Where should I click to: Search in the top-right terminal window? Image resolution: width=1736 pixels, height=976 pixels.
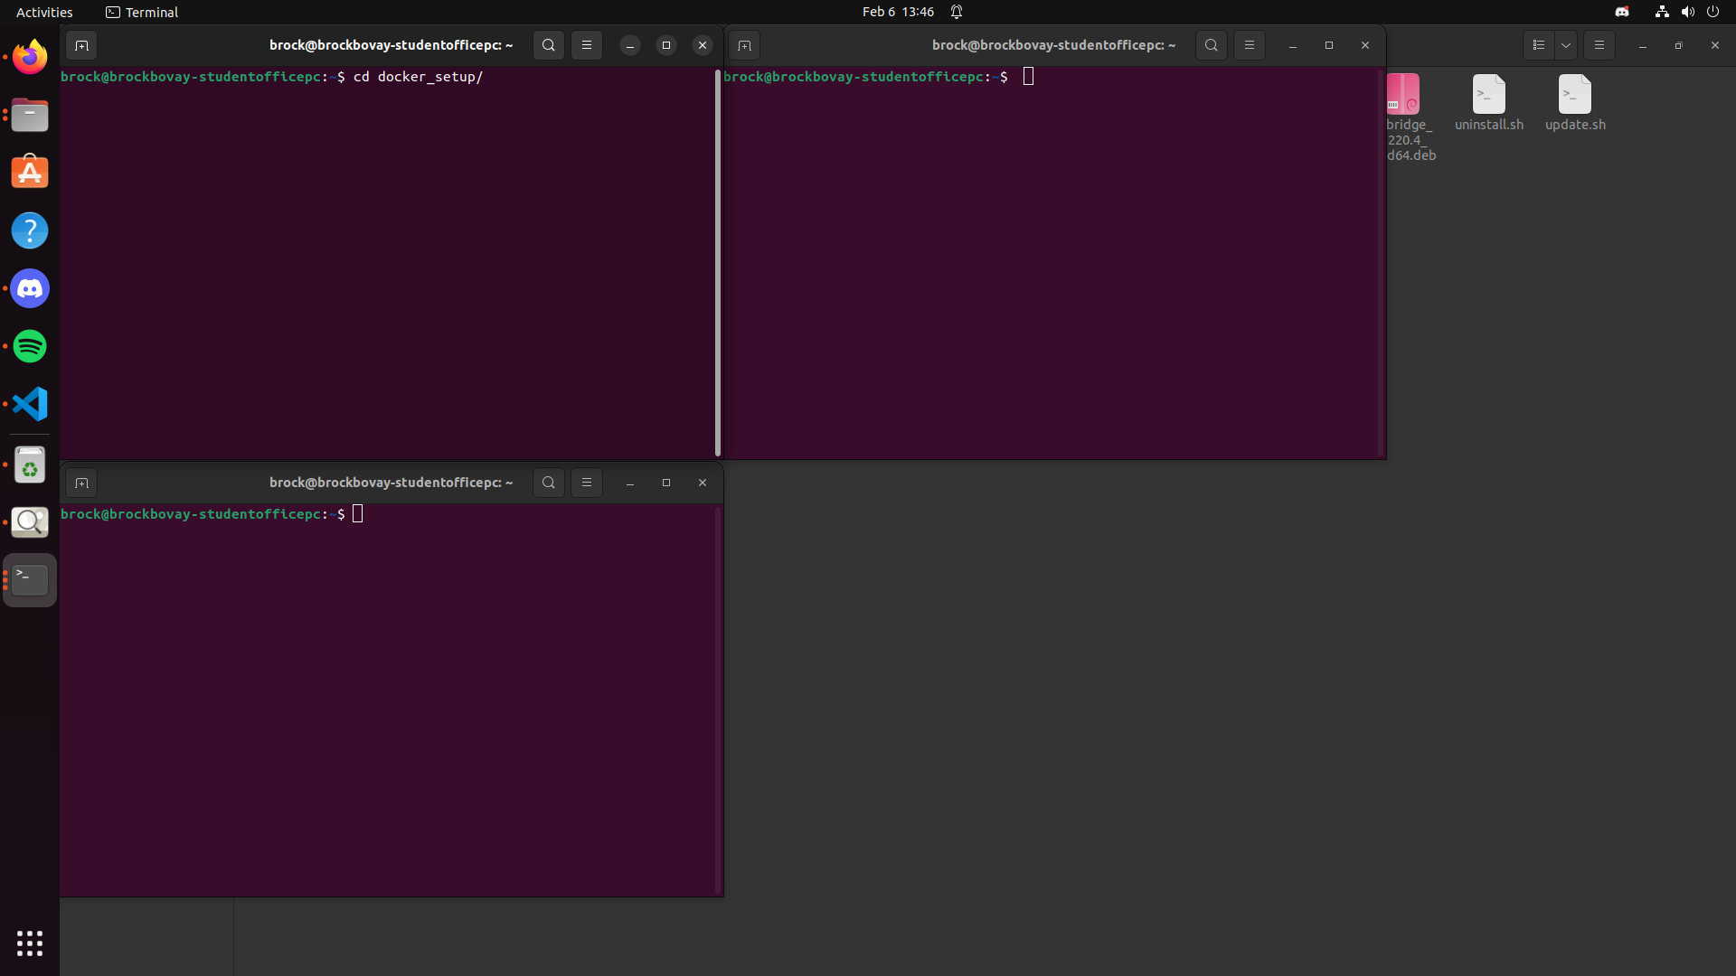(1212, 45)
